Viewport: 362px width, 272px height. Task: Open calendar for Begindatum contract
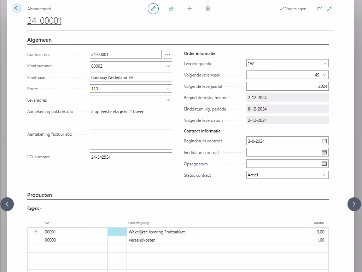tap(324, 141)
